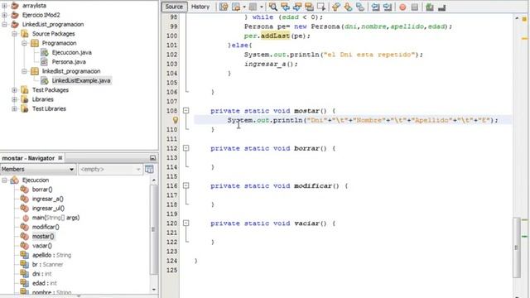
Task: Select borrar() in Navigator members
Action: pos(42,190)
